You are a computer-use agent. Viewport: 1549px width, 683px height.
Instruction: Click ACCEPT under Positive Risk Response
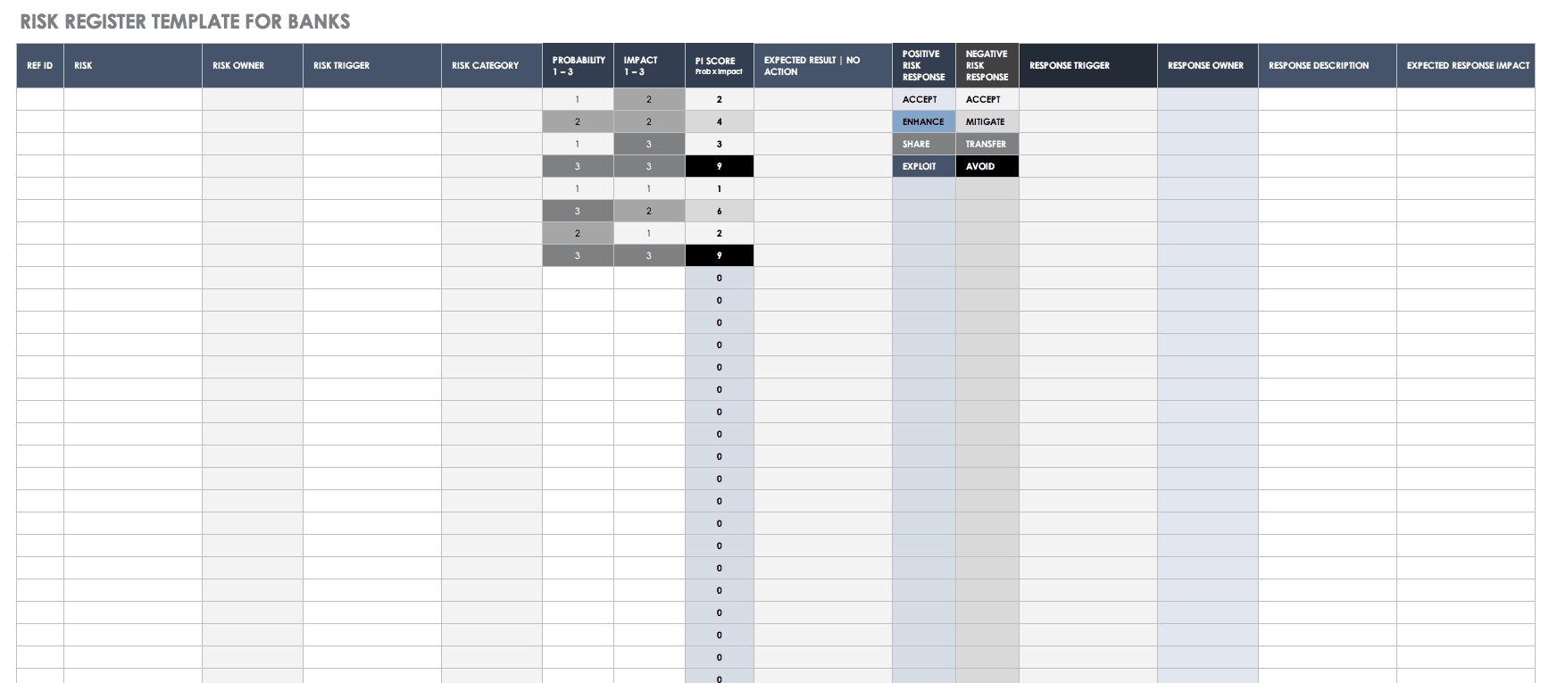click(924, 99)
